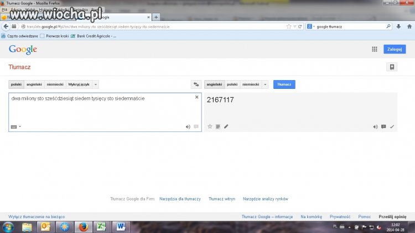Open Pierwsze kroki bookmark

point(54,36)
